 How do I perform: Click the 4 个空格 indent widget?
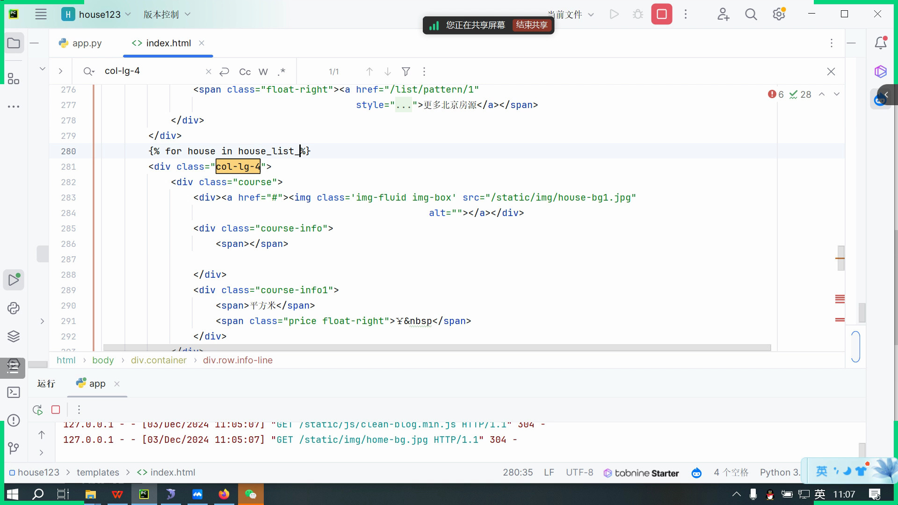click(731, 473)
